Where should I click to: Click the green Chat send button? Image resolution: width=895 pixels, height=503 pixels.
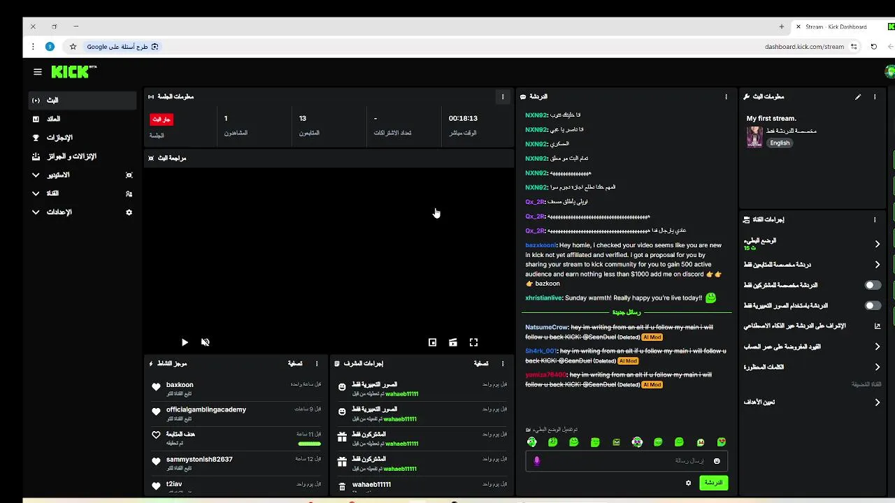click(713, 483)
